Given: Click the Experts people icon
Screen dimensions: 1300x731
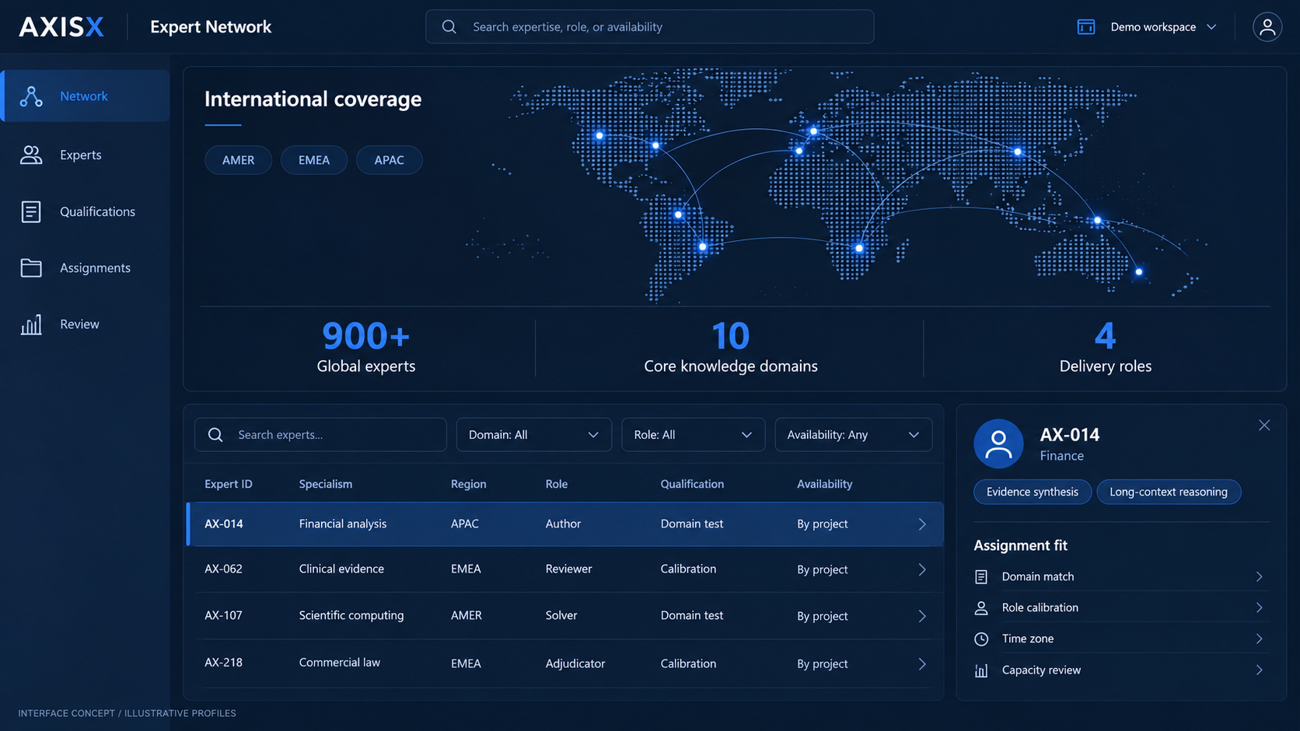Looking at the screenshot, I should click(31, 155).
